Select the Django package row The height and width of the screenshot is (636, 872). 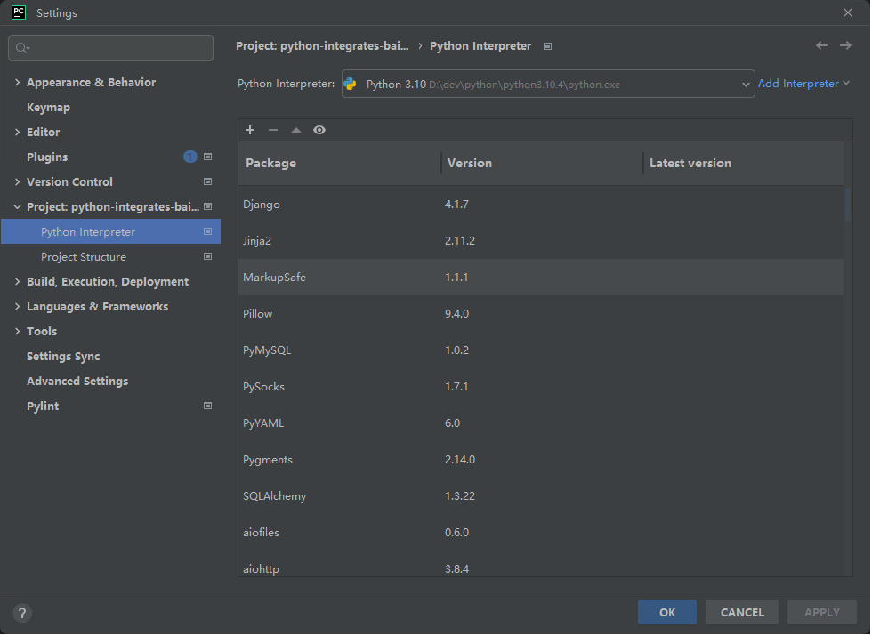point(541,204)
